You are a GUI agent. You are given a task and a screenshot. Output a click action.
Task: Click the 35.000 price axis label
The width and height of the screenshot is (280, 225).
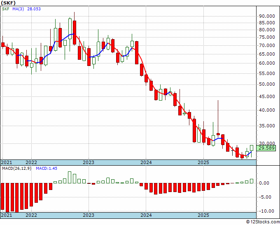267,126
